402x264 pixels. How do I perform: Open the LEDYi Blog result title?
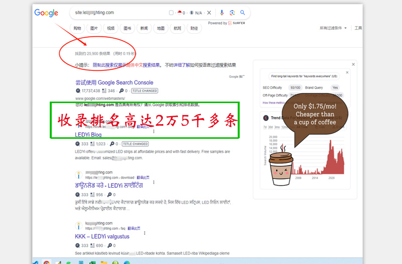[x=88, y=135]
